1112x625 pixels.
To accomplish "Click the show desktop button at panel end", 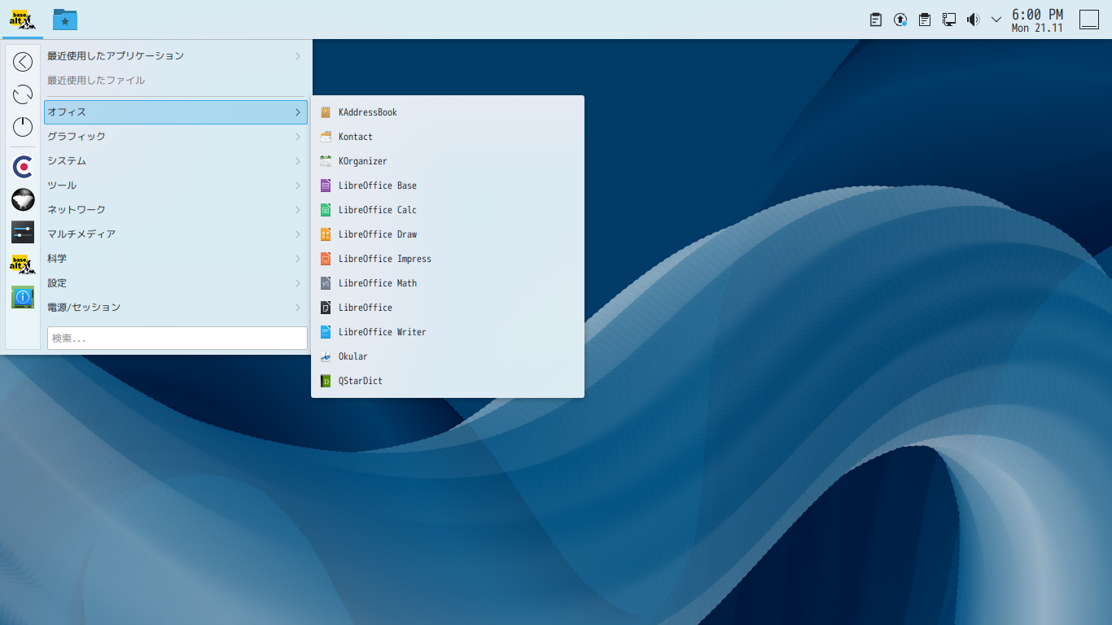I will point(1089,20).
